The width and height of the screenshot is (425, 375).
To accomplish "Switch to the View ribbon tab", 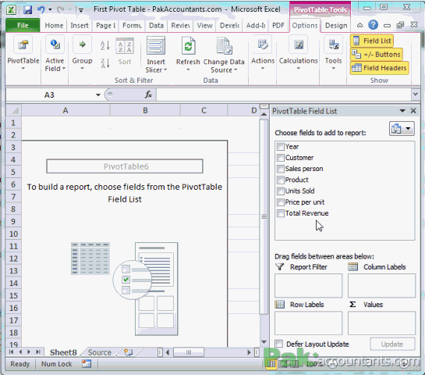I will pos(204,26).
